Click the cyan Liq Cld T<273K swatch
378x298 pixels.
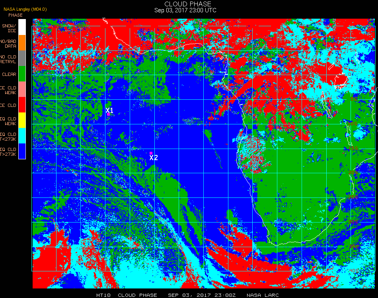click(x=22, y=136)
